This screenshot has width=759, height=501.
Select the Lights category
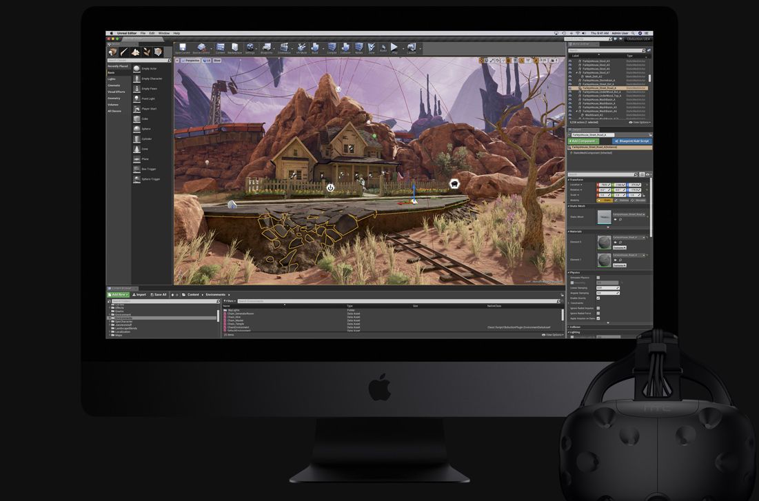pos(112,79)
